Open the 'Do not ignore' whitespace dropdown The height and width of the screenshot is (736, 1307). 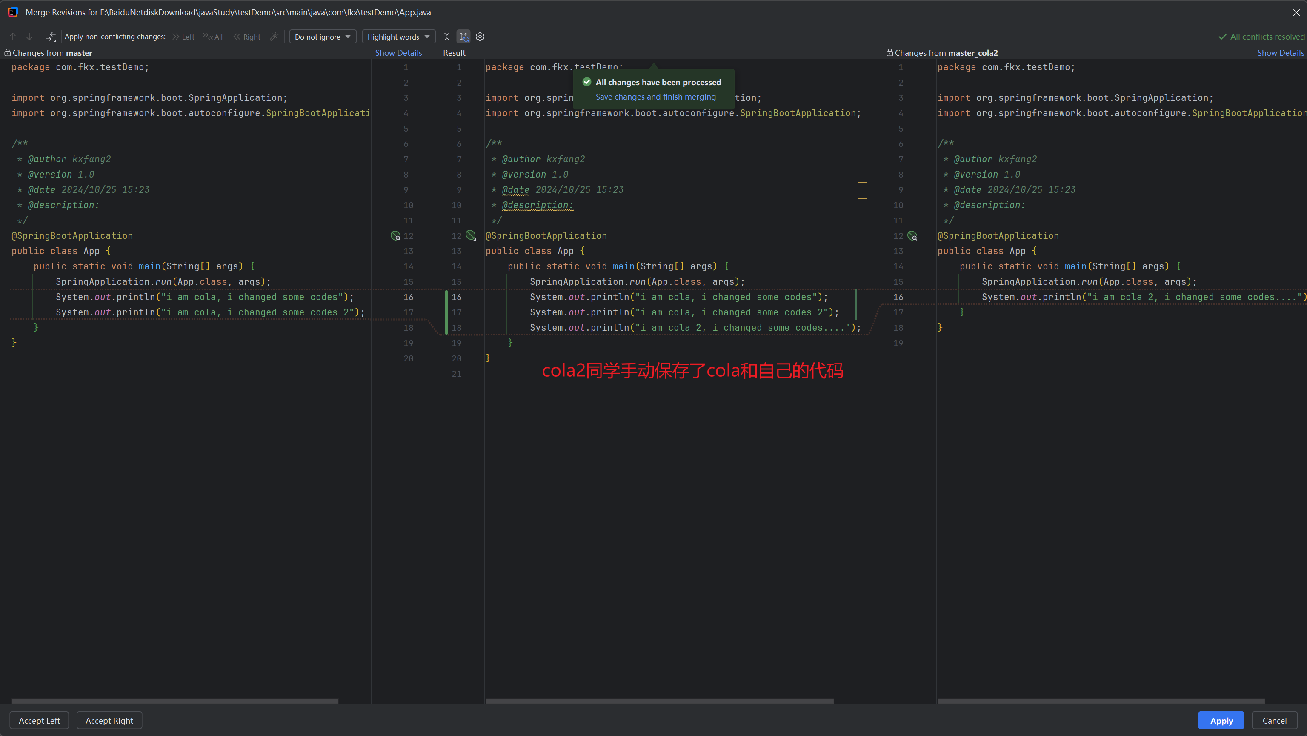(323, 37)
